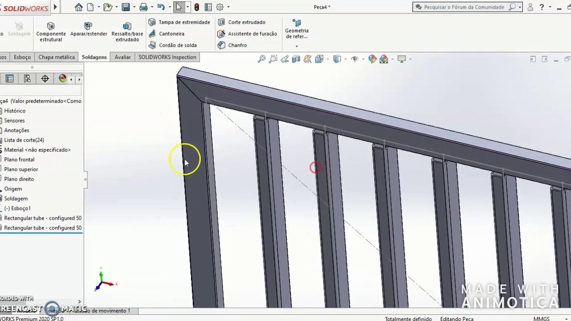Insert a Componente estrutural

[x=51, y=32]
